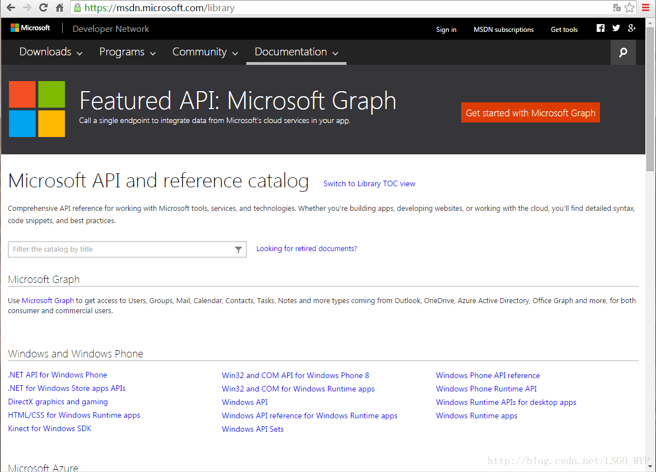Open Windows API reference for Windows Runtime apps
656x472 pixels.
tap(310, 416)
